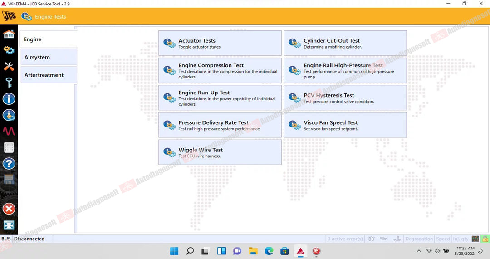This screenshot has width=490, height=259.
Task: Open File Explorer from taskbar
Action: tap(253, 251)
